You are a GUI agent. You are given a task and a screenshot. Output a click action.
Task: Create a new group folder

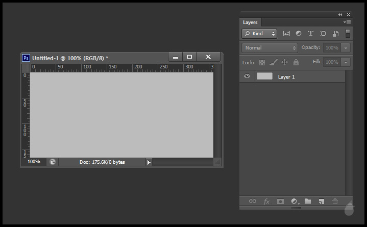click(308, 201)
